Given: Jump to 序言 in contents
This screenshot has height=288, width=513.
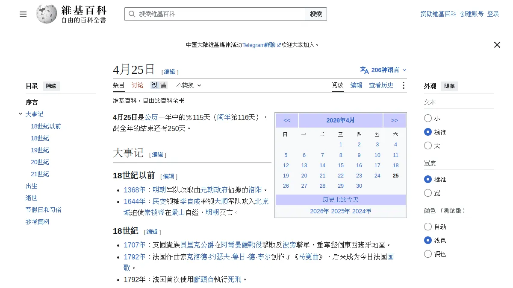Looking at the screenshot, I should click(x=32, y=102).
